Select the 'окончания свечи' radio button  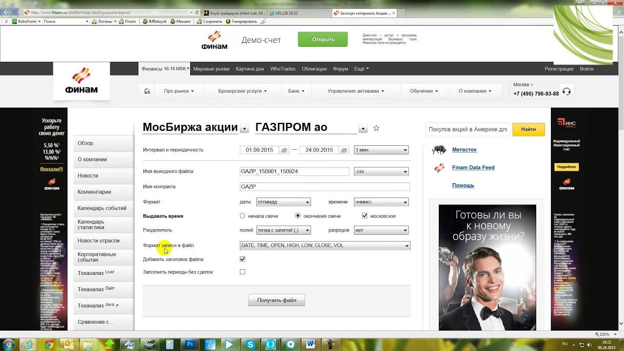point(298,215)
